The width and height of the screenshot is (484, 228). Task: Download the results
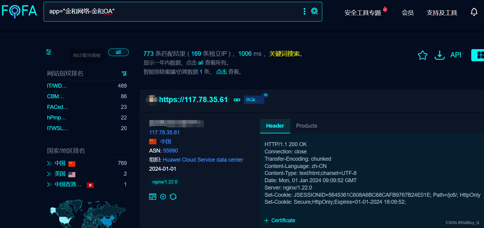(x=440, y=55)
